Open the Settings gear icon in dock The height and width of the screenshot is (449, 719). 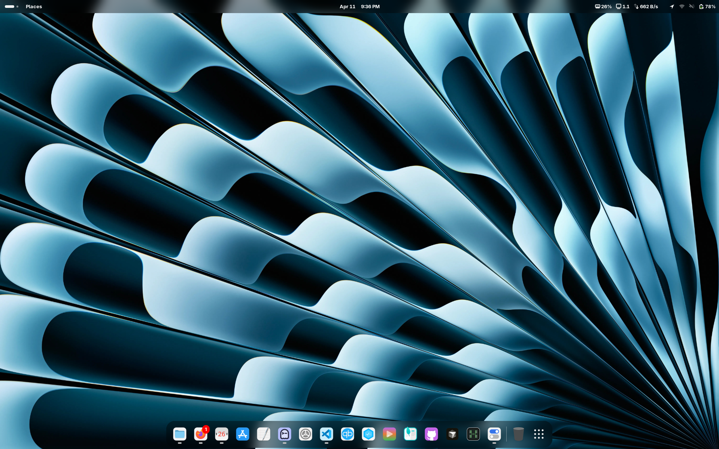(306, 434)
